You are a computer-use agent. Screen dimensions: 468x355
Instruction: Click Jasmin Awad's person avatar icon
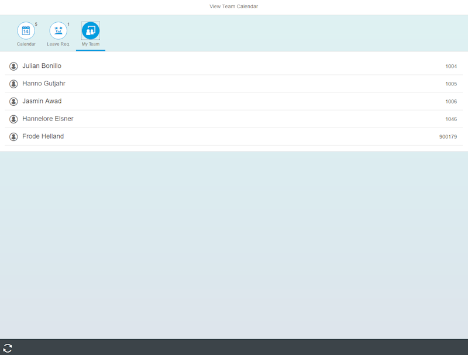[13, 101]
